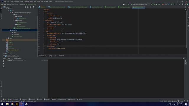Hide the Project tool window
The width and height of the screenshot is (189, 106).
click(x=36, y=7)
